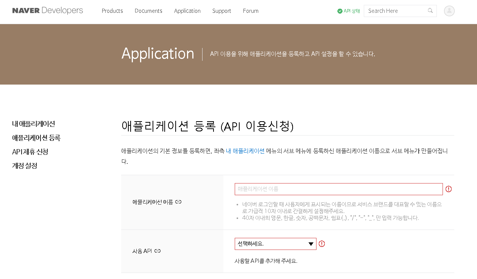Select 애플리케이션 등록 in sidebar
The height and width of the screenshot is (279, 477).
coord(36,138)
